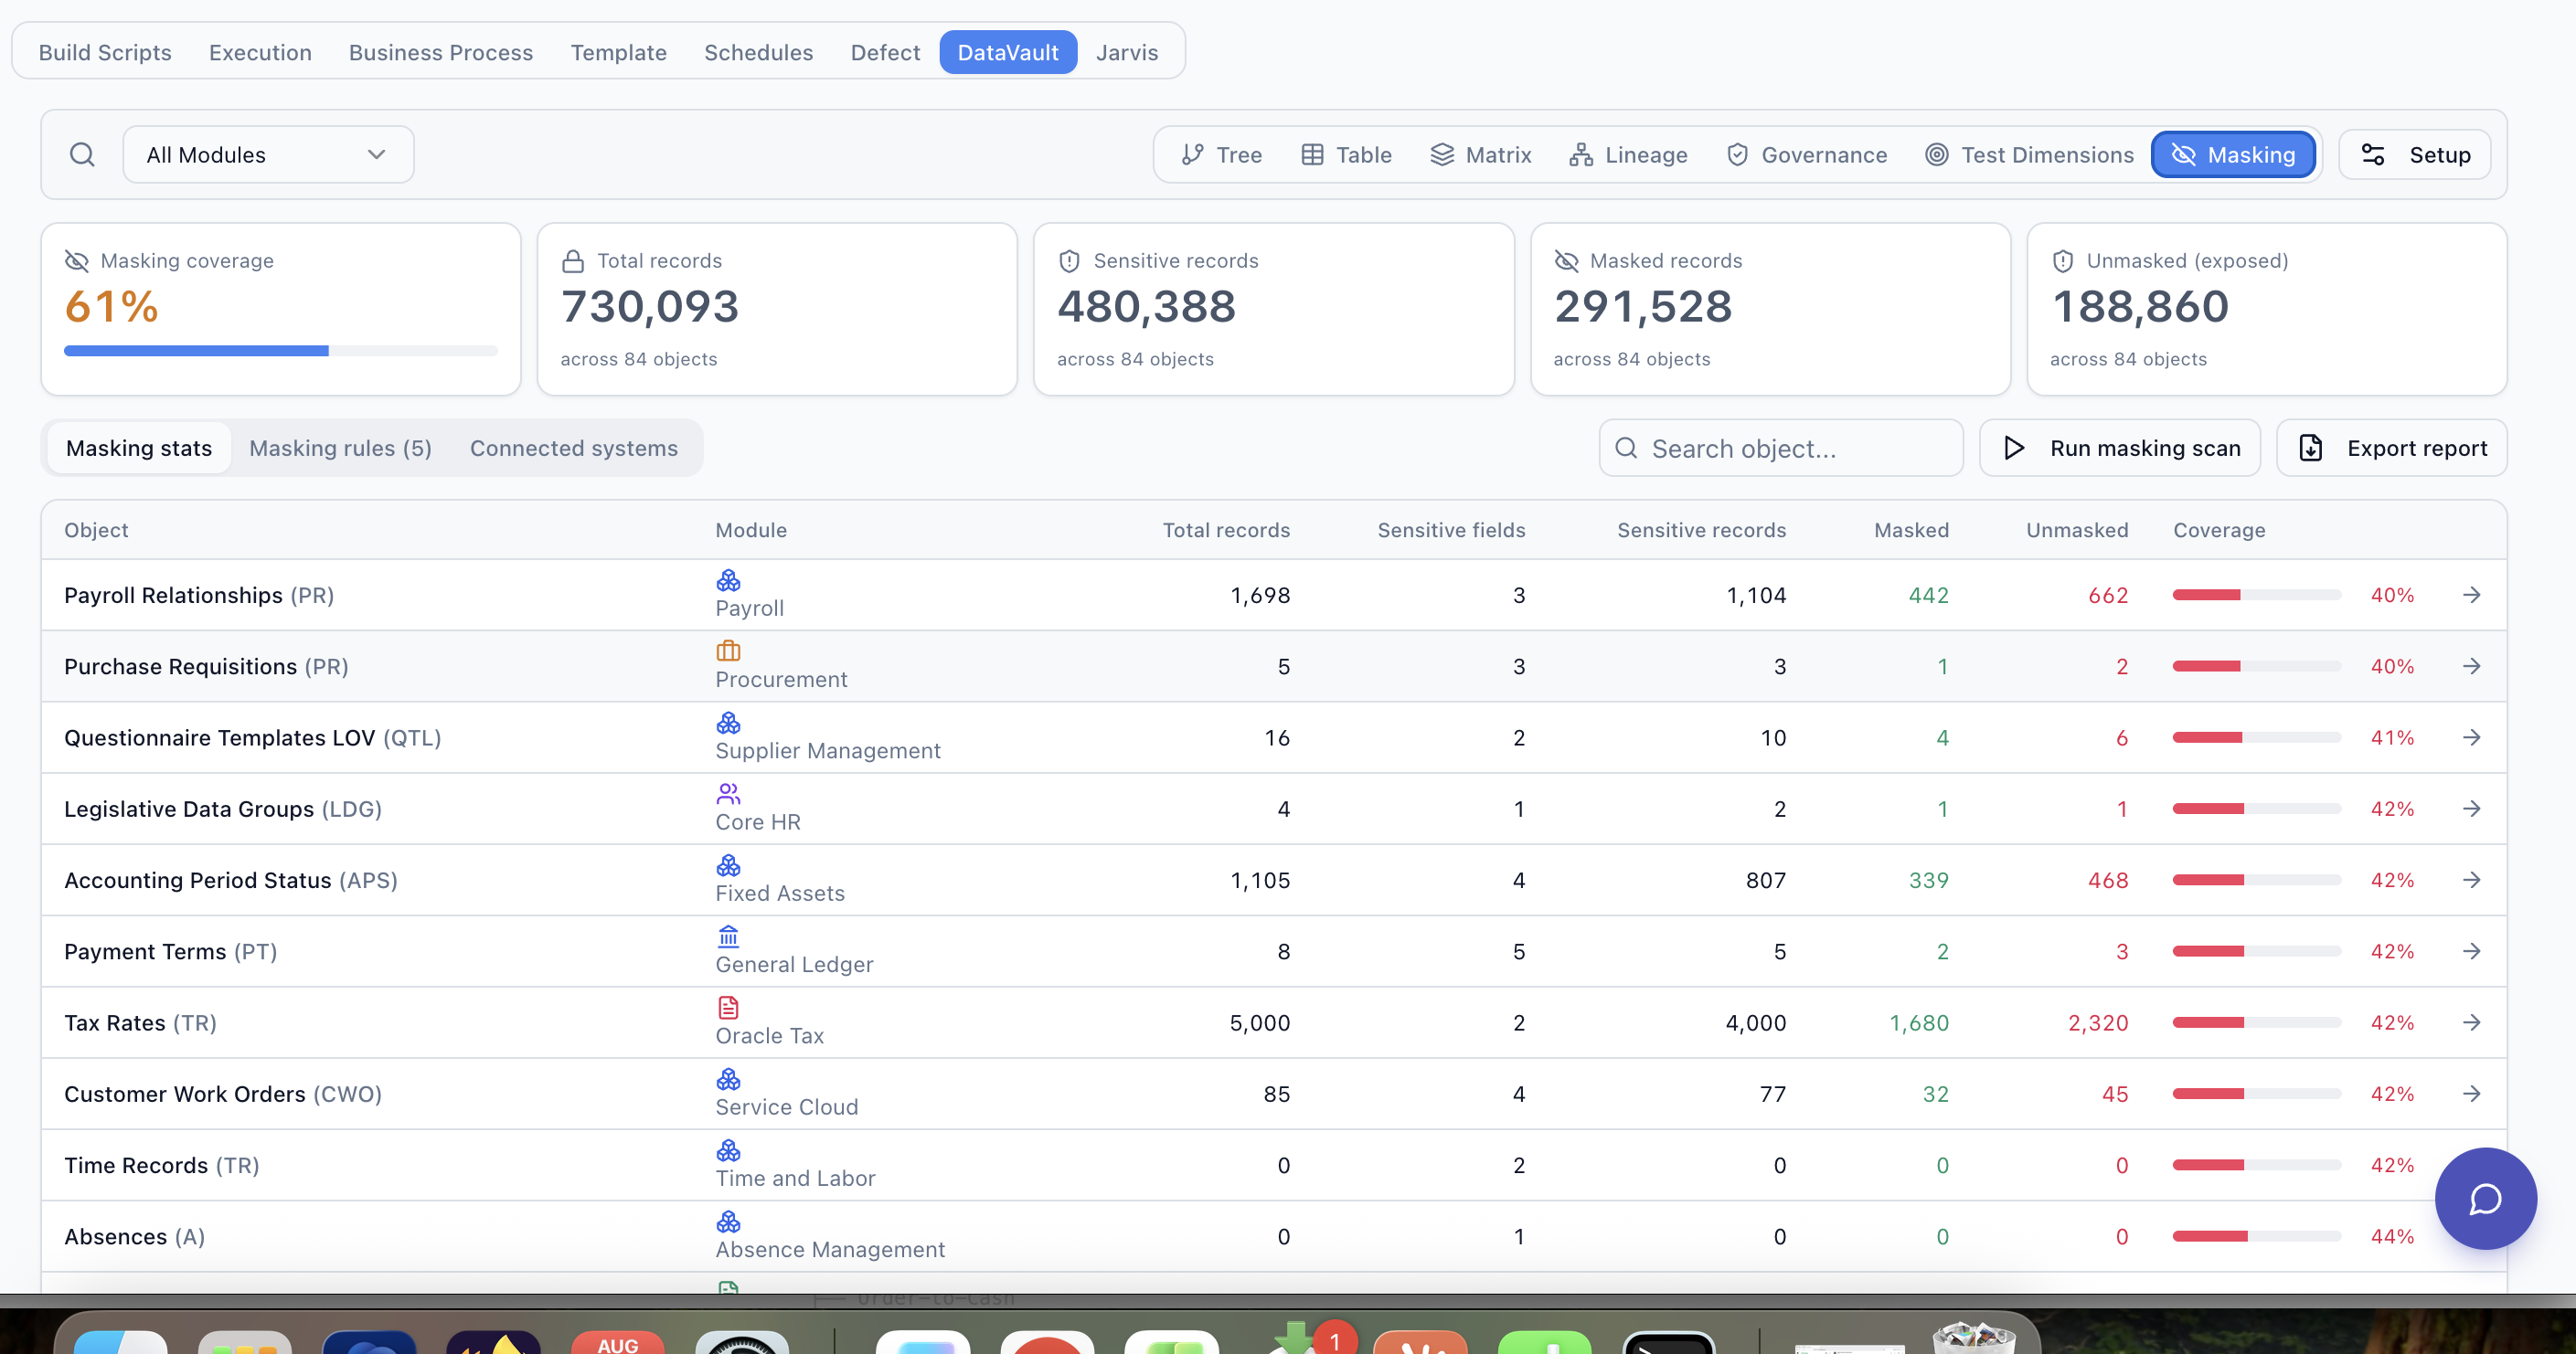Click Tax Rates coverage bar

2256,1022
